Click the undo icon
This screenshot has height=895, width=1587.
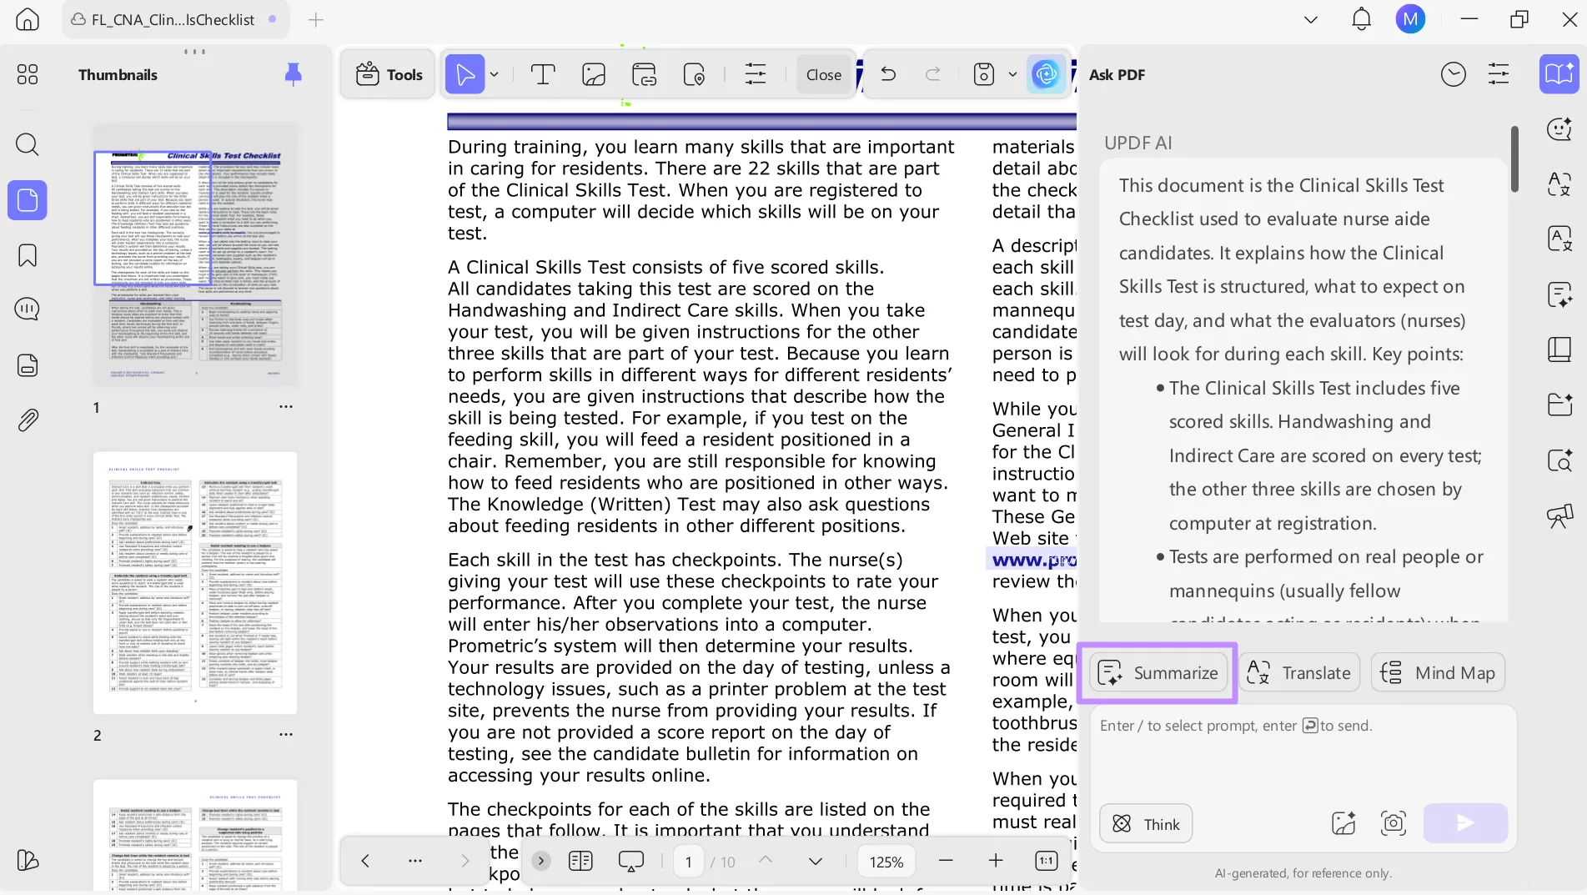(886, 74)
